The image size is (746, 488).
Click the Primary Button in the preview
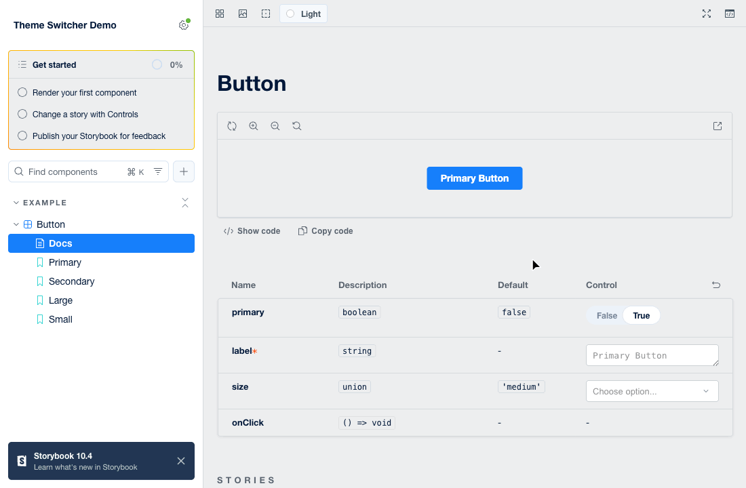tap(474, 178)
